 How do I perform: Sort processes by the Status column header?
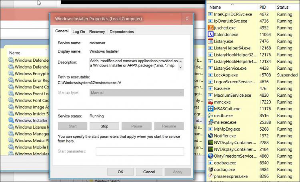point(287,7)
